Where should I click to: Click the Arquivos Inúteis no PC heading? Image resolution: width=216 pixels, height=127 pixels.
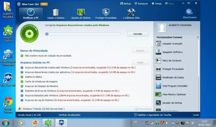point(35,62)
